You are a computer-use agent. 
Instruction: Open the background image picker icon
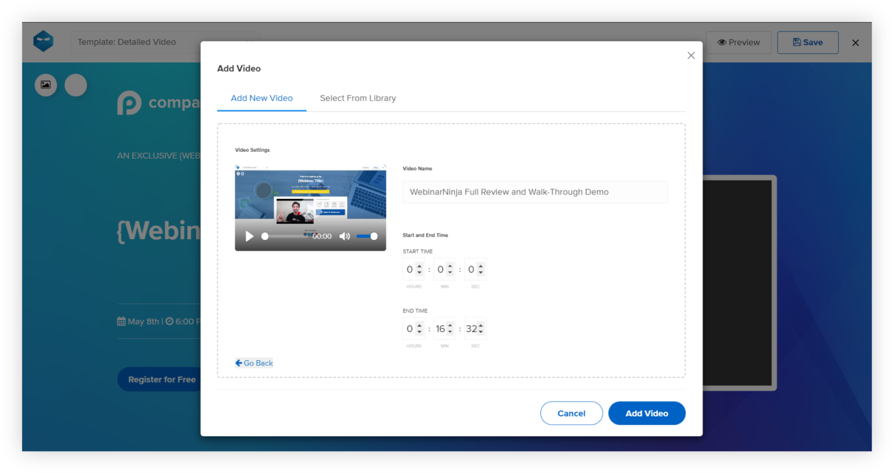coord(46,85)
